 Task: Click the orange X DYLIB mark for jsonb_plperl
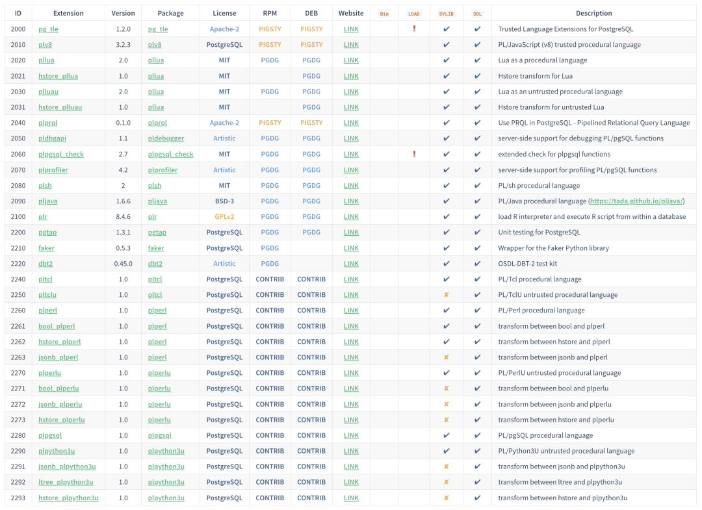coord(447,357)
